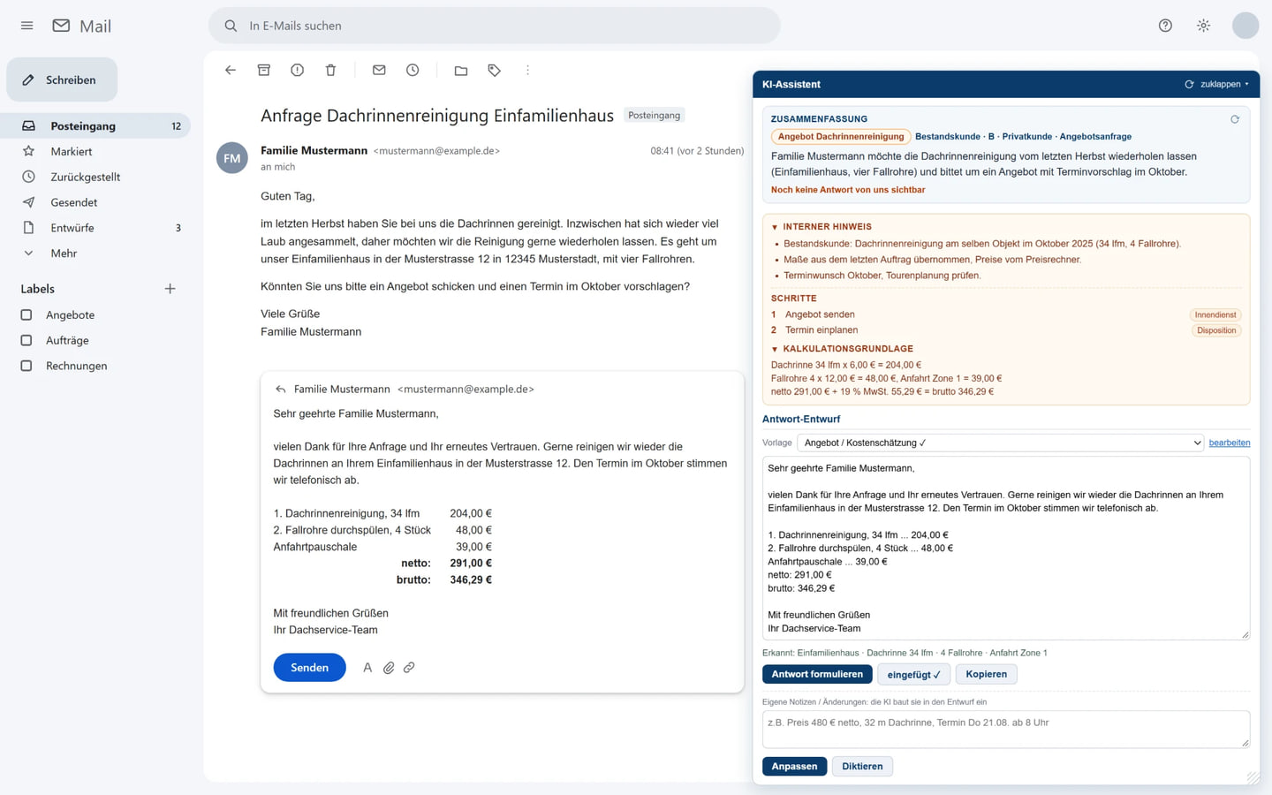Report this email as spam
The height and width of the screenshot is (795, 1272).
[298, 70]
